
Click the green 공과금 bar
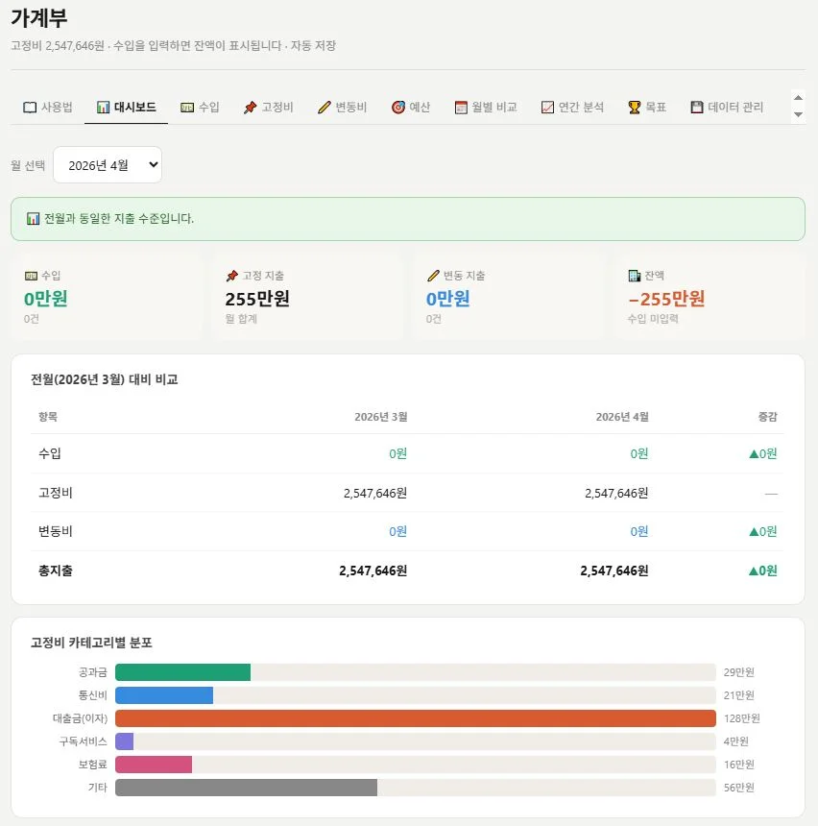pos(182,672)
